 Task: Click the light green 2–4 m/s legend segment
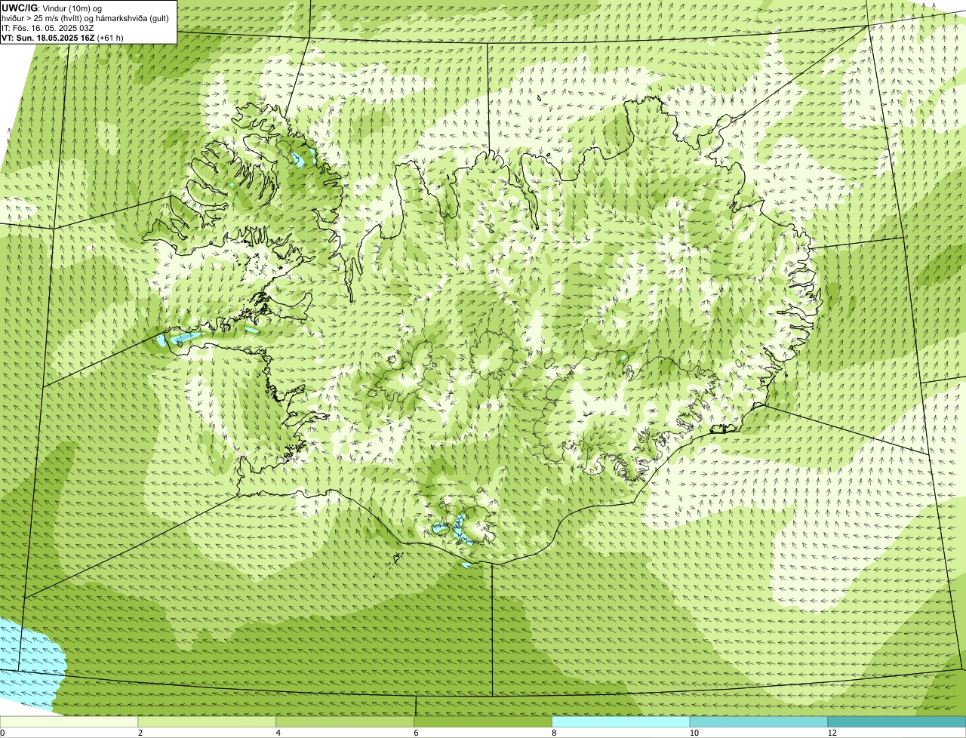pos(208,721)
